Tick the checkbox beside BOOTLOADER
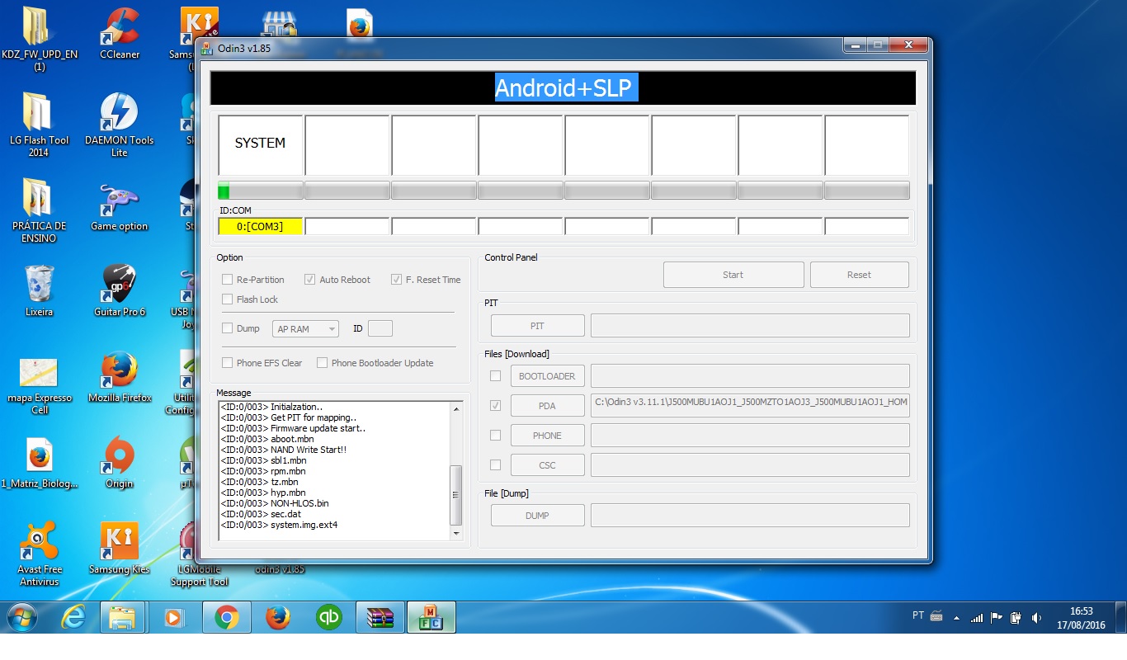The image size is (1127, 660). pyautogui.click(x=496, y=376)
